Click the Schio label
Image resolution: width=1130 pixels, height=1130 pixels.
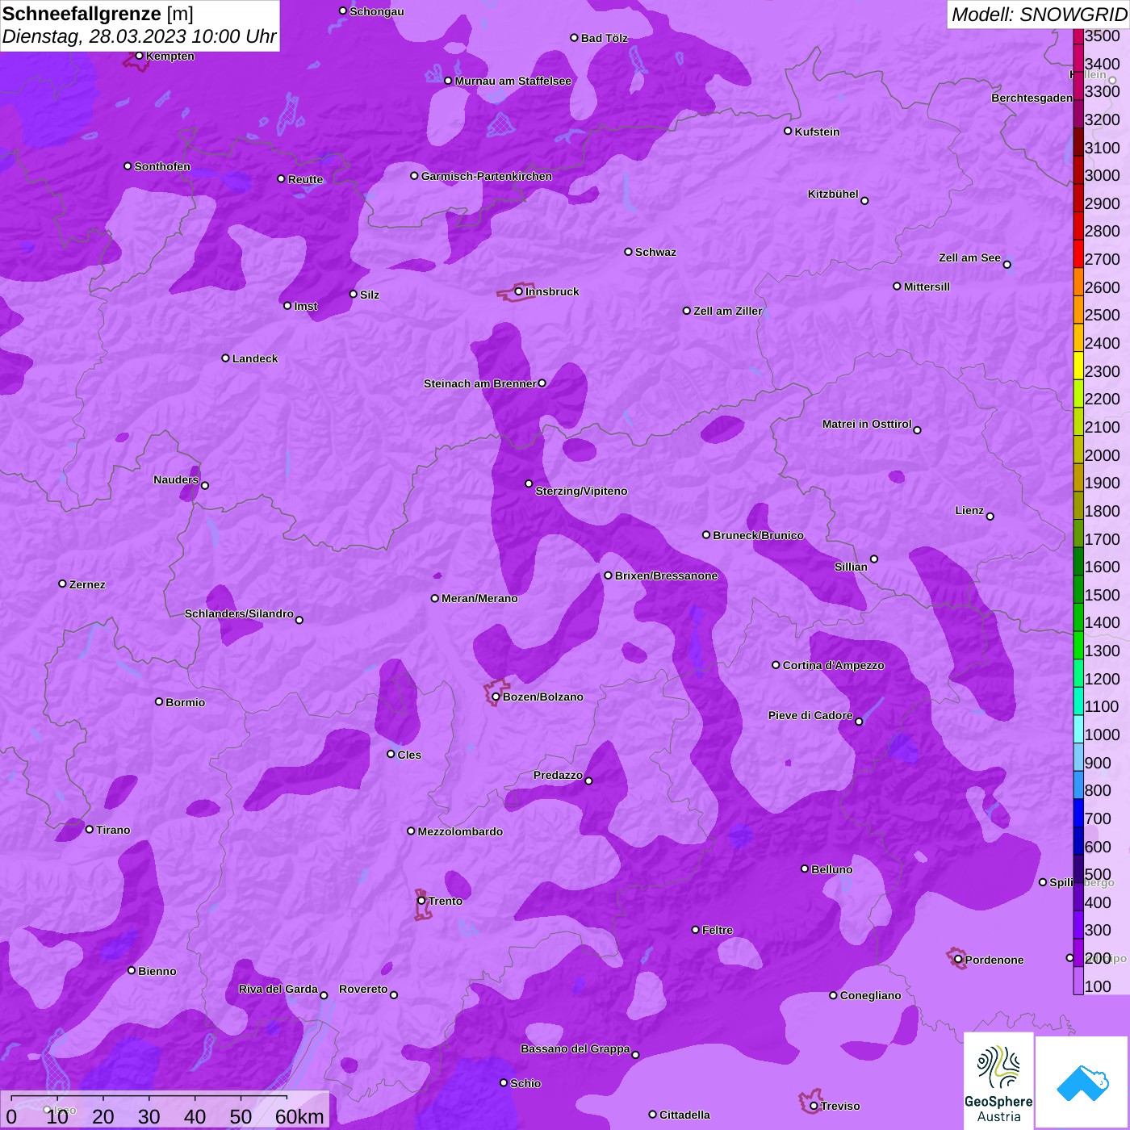525,1083
